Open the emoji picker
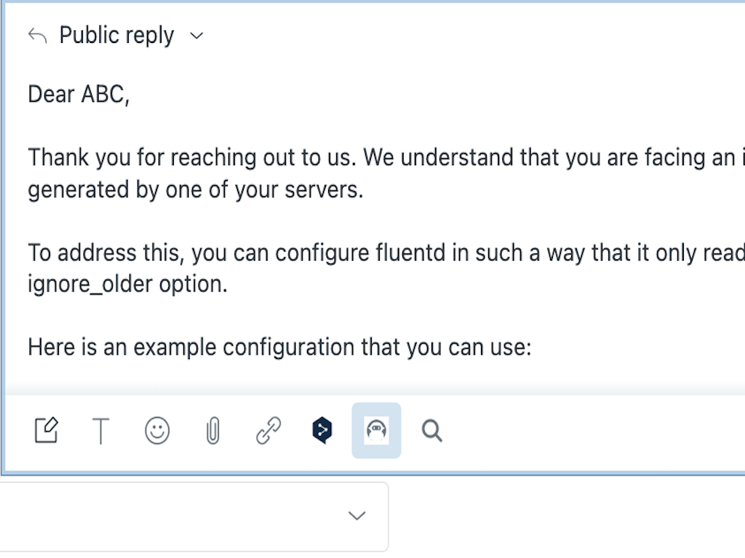This screenshot has height=558, width=745. point(157,431)
